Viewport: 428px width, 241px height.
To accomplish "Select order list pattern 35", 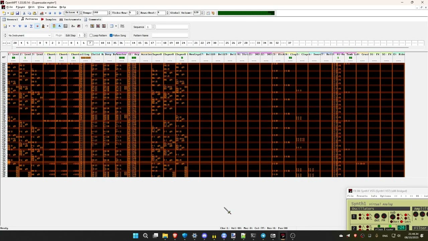I will [x=115, y=43].
